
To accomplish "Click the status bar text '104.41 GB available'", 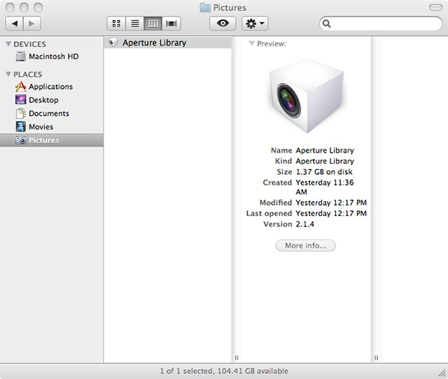I will click(x=252, y=371).
